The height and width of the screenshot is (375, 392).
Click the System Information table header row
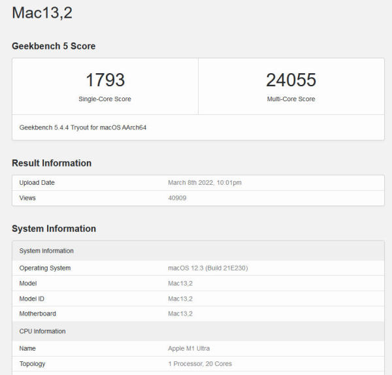pos(198,251)
